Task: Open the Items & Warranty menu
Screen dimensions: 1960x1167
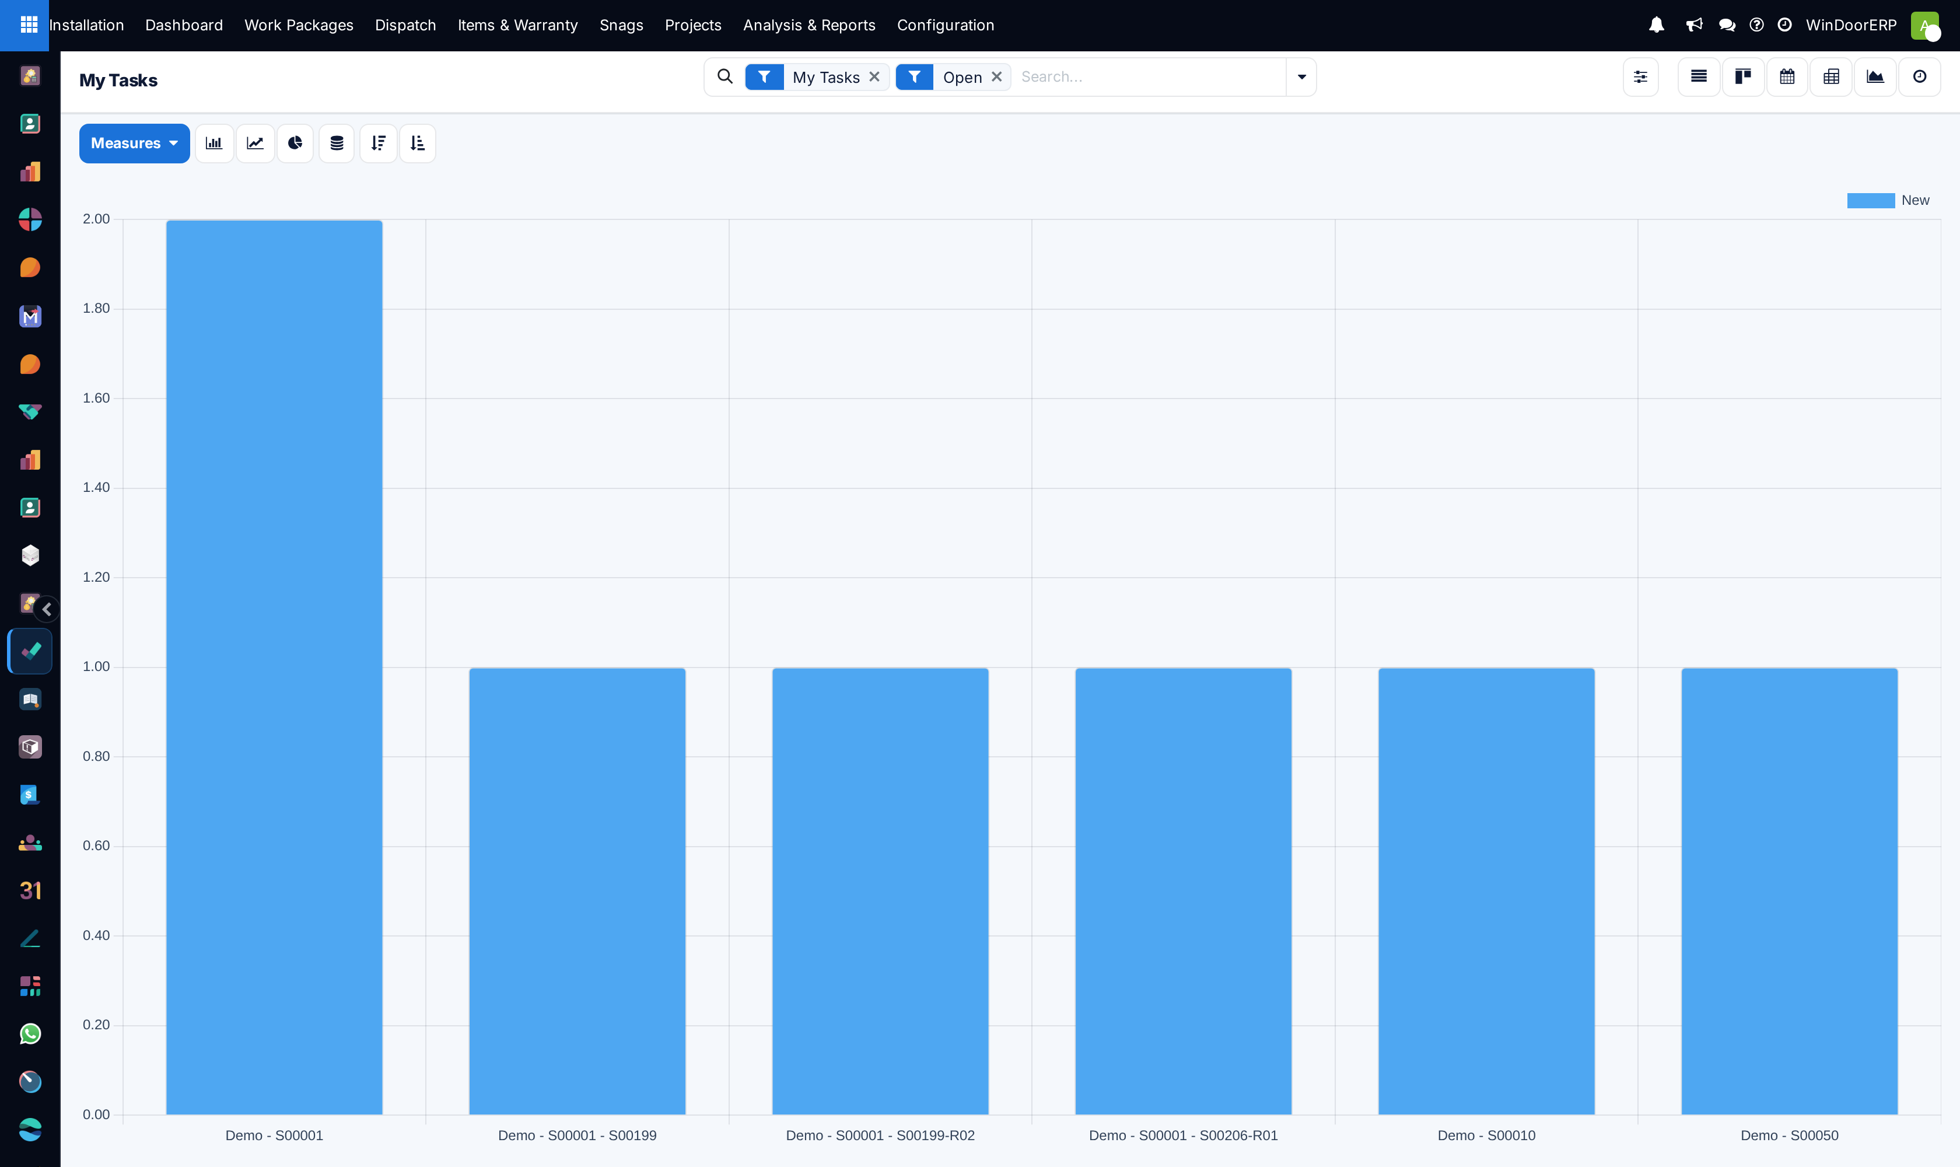Action: pos(517,25)
